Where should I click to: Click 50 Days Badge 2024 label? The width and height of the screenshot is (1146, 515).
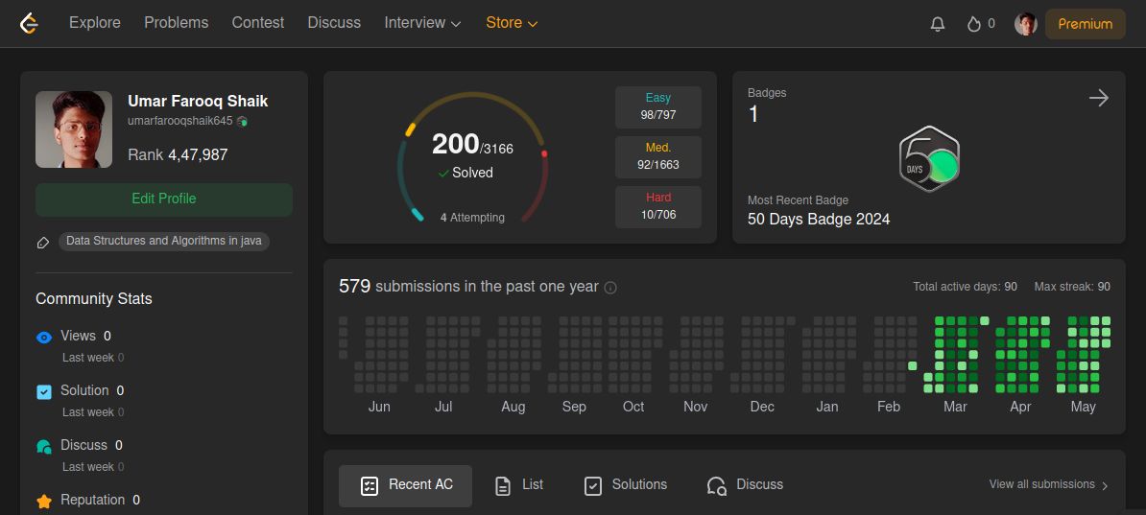pyautogui.click(x=819, y=220)
